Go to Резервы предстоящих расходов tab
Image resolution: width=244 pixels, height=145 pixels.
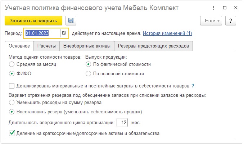(x=153, y=46)
